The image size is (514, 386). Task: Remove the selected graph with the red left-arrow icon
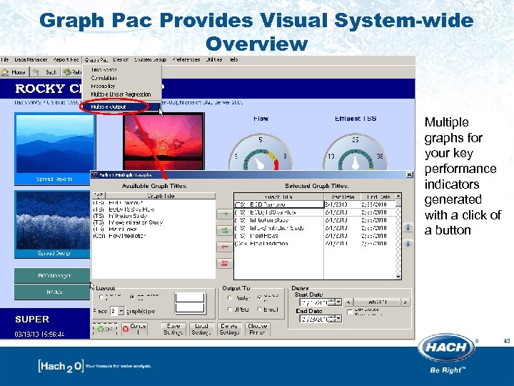click(225, 247)
